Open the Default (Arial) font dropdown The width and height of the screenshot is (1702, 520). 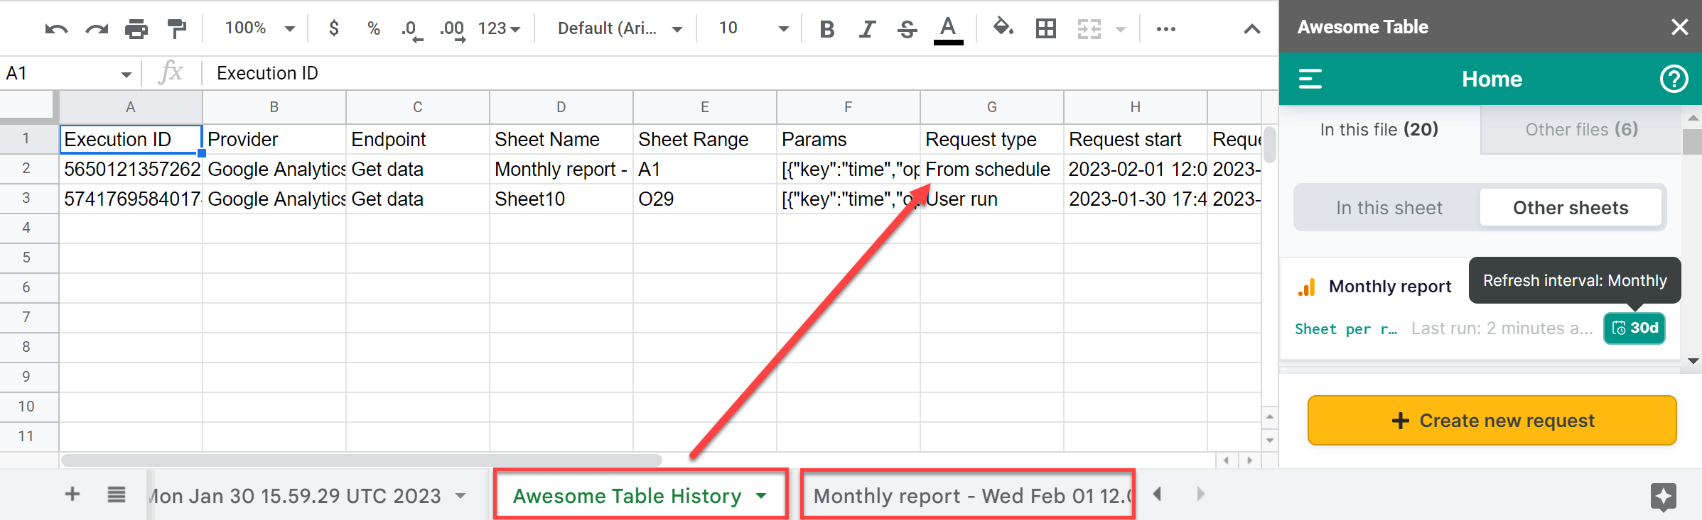[x=619, y=28]
